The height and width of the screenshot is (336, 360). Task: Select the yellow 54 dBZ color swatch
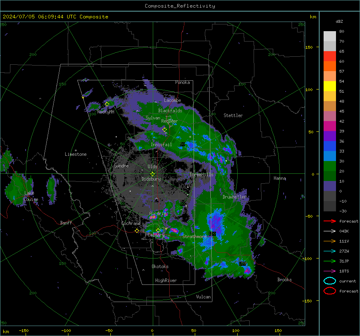pos(330,86)
